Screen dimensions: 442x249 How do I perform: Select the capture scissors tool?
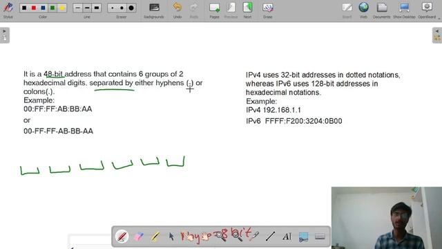303,237
